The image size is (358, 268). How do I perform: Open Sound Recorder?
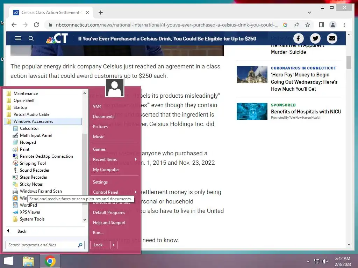[34, 170]
